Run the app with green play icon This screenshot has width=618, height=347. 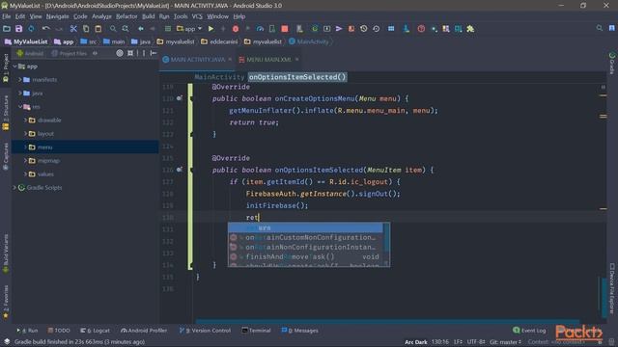pos(211,29)
